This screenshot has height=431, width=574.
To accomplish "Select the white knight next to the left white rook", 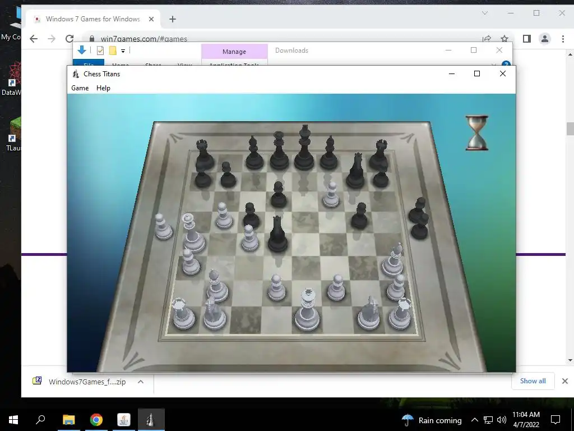I will point(214,313).
